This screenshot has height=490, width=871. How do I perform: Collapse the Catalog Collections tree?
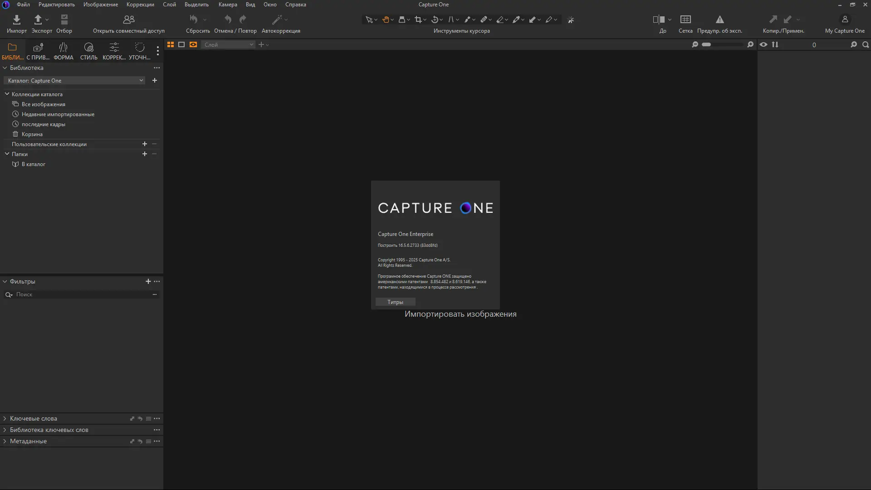(x=7, y=94)
